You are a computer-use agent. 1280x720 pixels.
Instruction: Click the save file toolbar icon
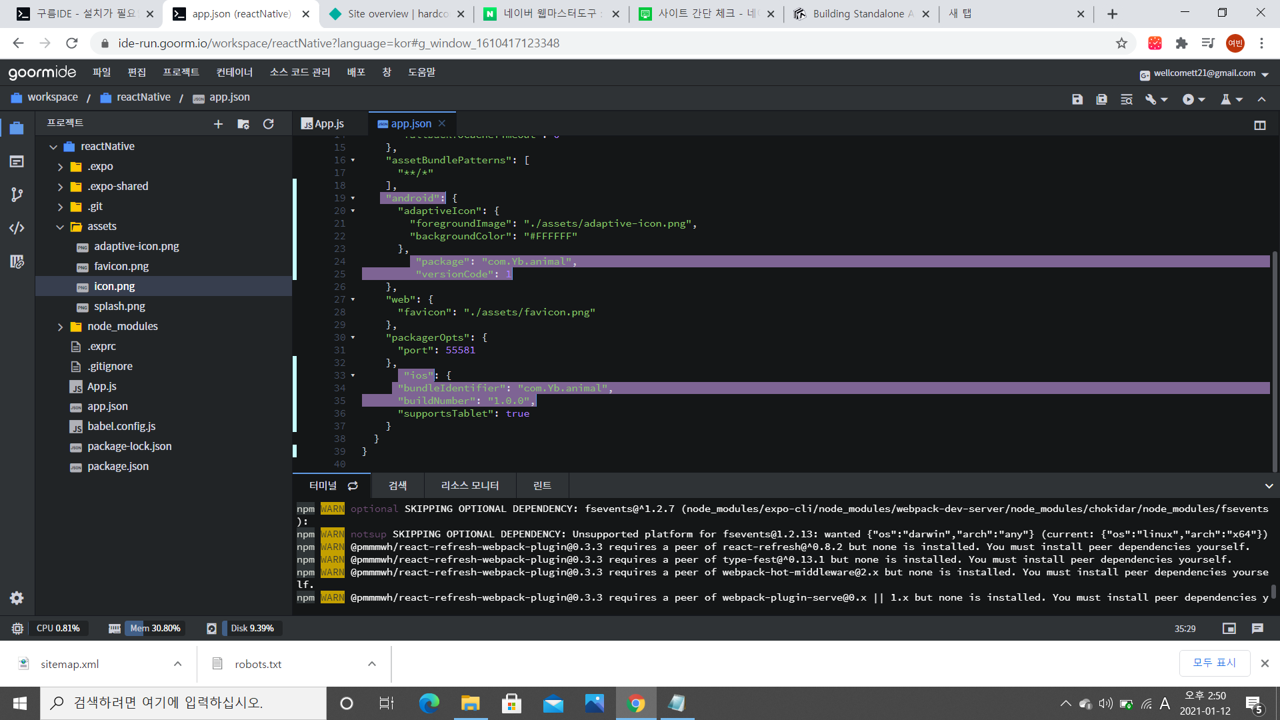[x=1077, y=99]
